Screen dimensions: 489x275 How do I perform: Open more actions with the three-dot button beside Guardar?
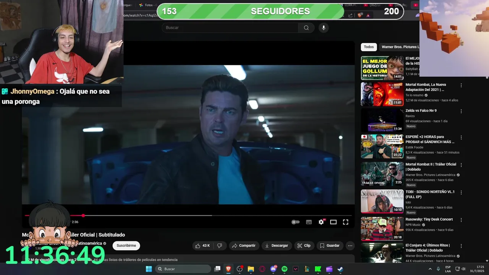(350, 246)
